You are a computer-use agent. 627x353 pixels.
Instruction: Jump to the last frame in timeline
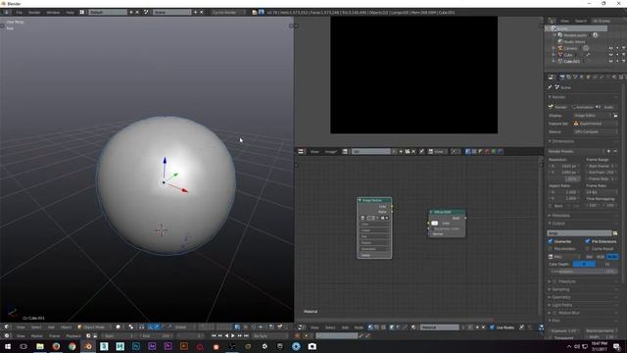point(246,335)
